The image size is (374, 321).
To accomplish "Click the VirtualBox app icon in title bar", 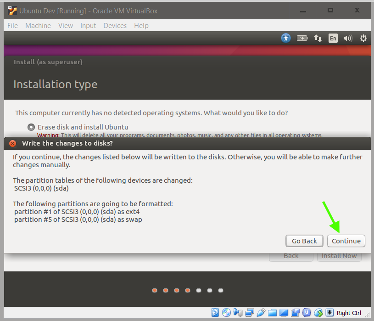I will coord(12,11).
